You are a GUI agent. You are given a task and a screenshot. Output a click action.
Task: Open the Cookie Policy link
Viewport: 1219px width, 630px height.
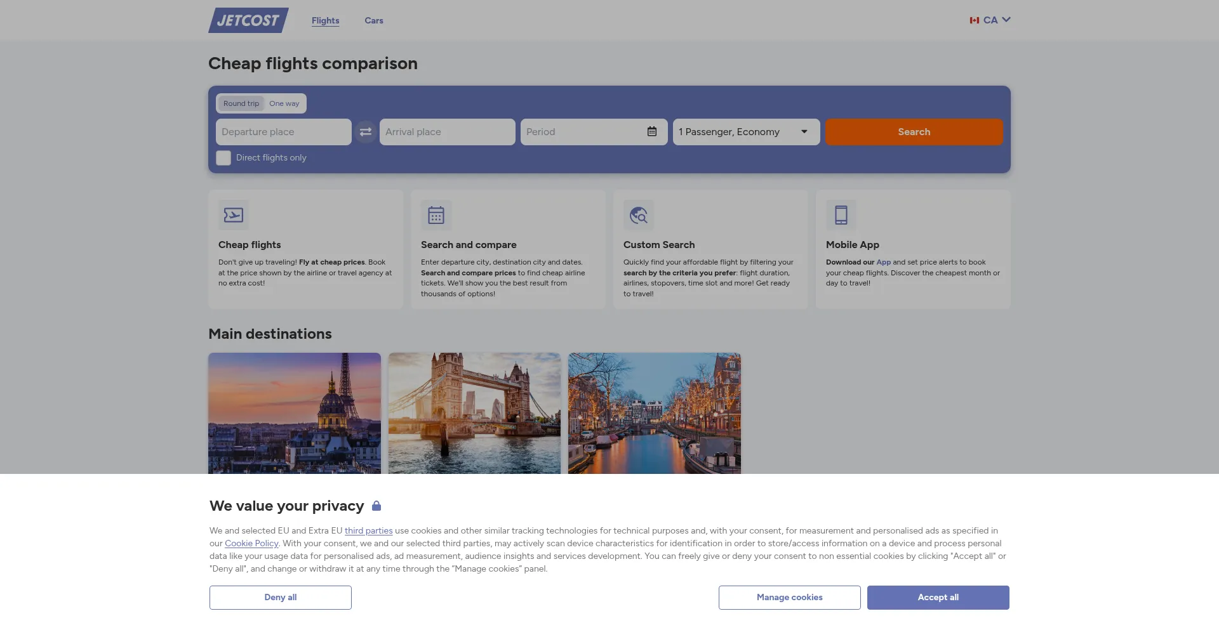coord(251,544)
